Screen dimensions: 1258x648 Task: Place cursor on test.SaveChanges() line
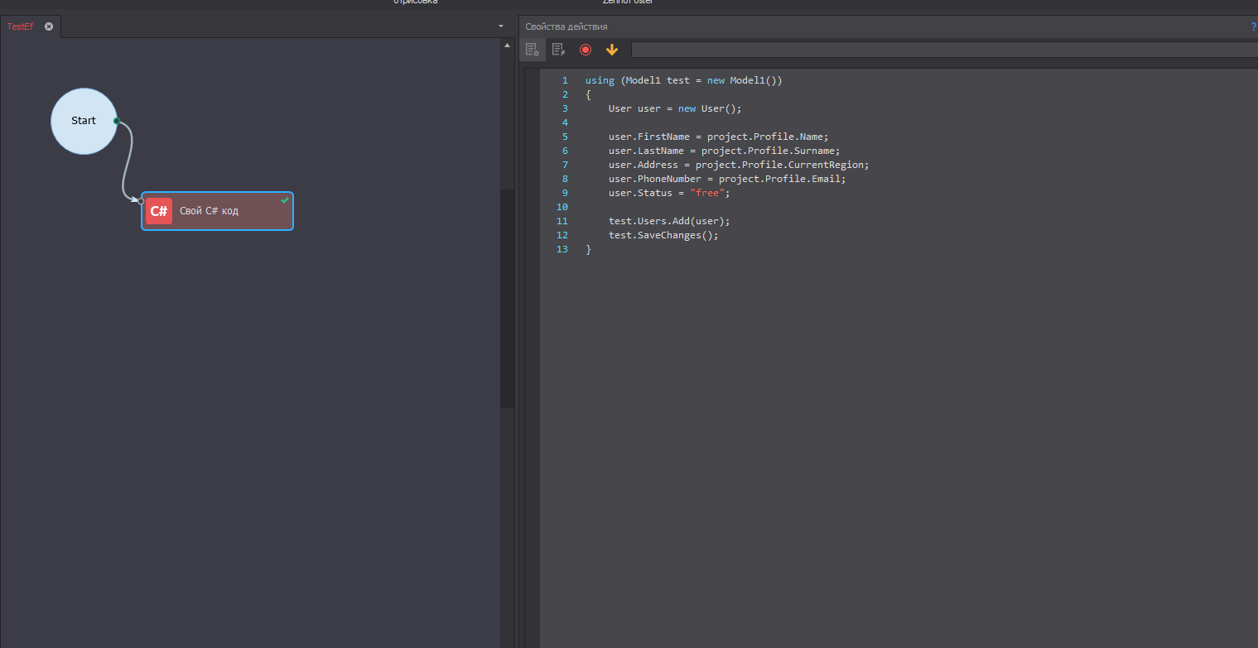(x=663, y=235)
